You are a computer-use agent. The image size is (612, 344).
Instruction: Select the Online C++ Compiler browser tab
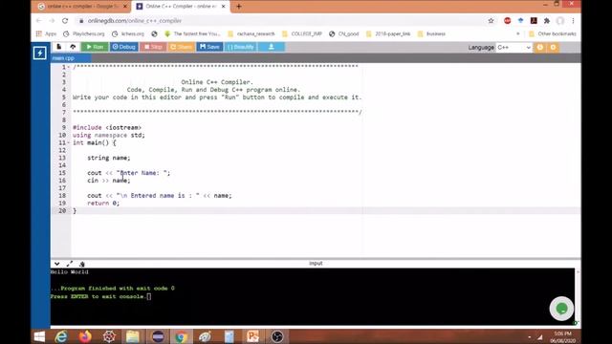pos(181,7)
